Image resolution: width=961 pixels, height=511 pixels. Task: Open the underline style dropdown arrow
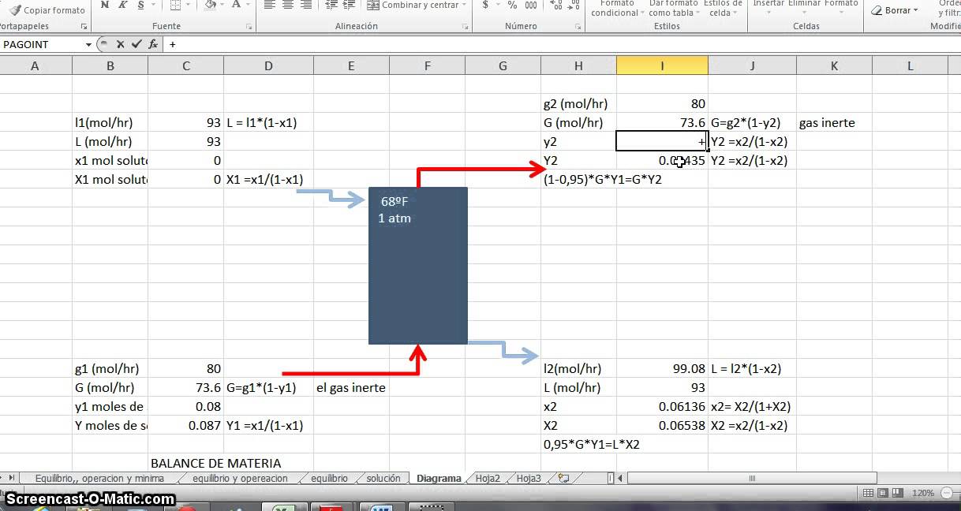152,5
